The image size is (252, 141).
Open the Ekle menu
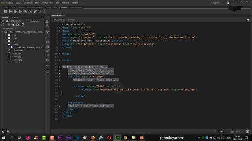pos(37,3)
